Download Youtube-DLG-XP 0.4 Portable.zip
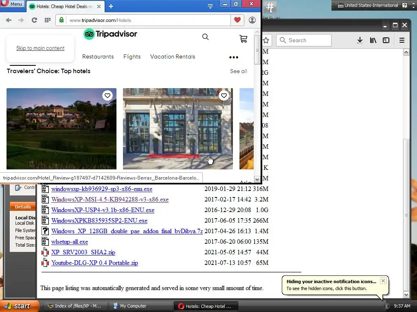Image resolution: width=417 pixels, height=312 pixels. point(94,263)
